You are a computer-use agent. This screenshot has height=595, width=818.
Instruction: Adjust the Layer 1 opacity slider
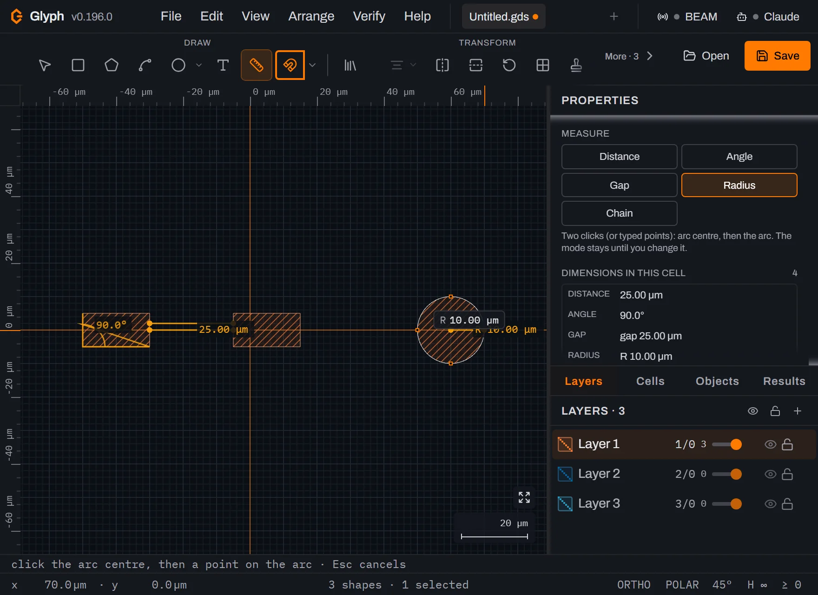coord(727,444)
